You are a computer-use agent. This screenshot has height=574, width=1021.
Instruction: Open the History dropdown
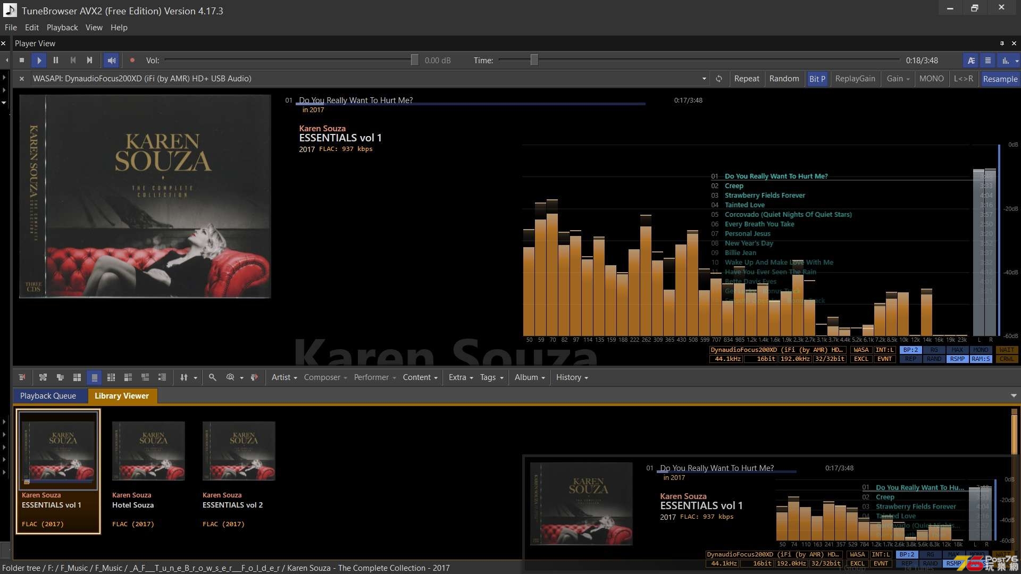pyautogui.click(x=572, y=377)
